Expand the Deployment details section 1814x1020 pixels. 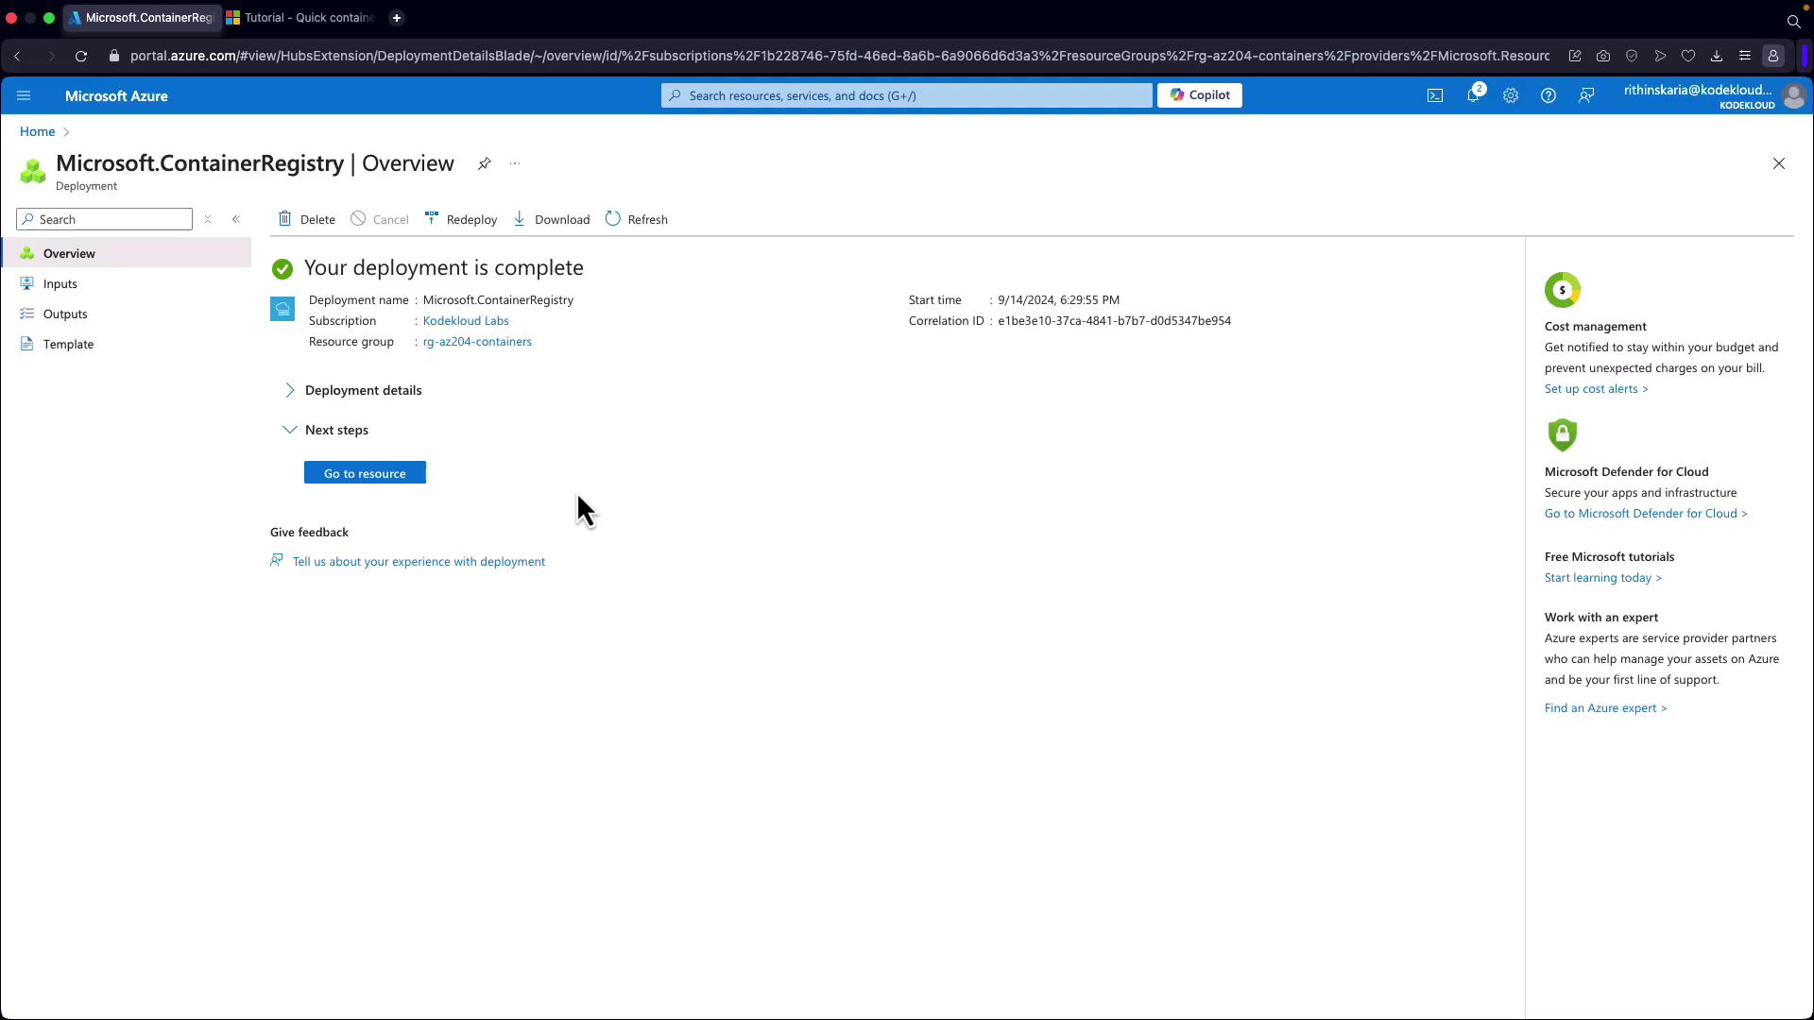pos(362,390)
